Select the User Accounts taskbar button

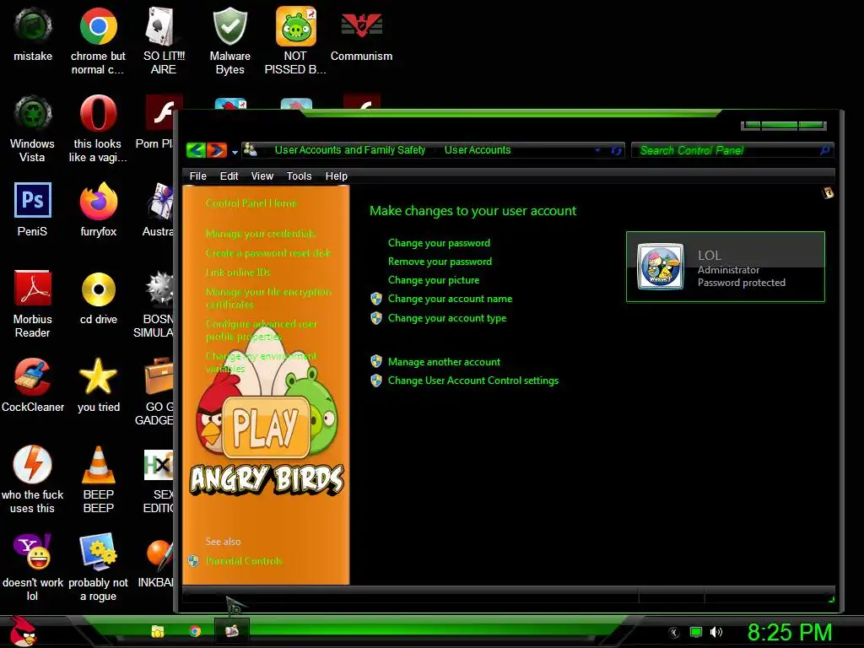click(x=232, y=631)
